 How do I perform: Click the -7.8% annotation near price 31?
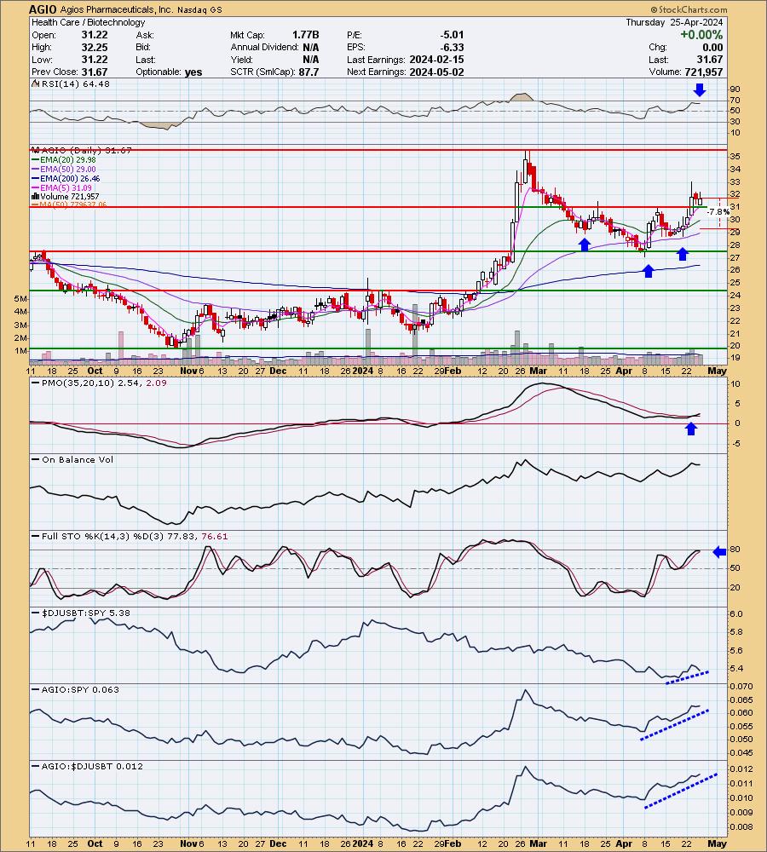pyautogui.click(x=718, y=212)
